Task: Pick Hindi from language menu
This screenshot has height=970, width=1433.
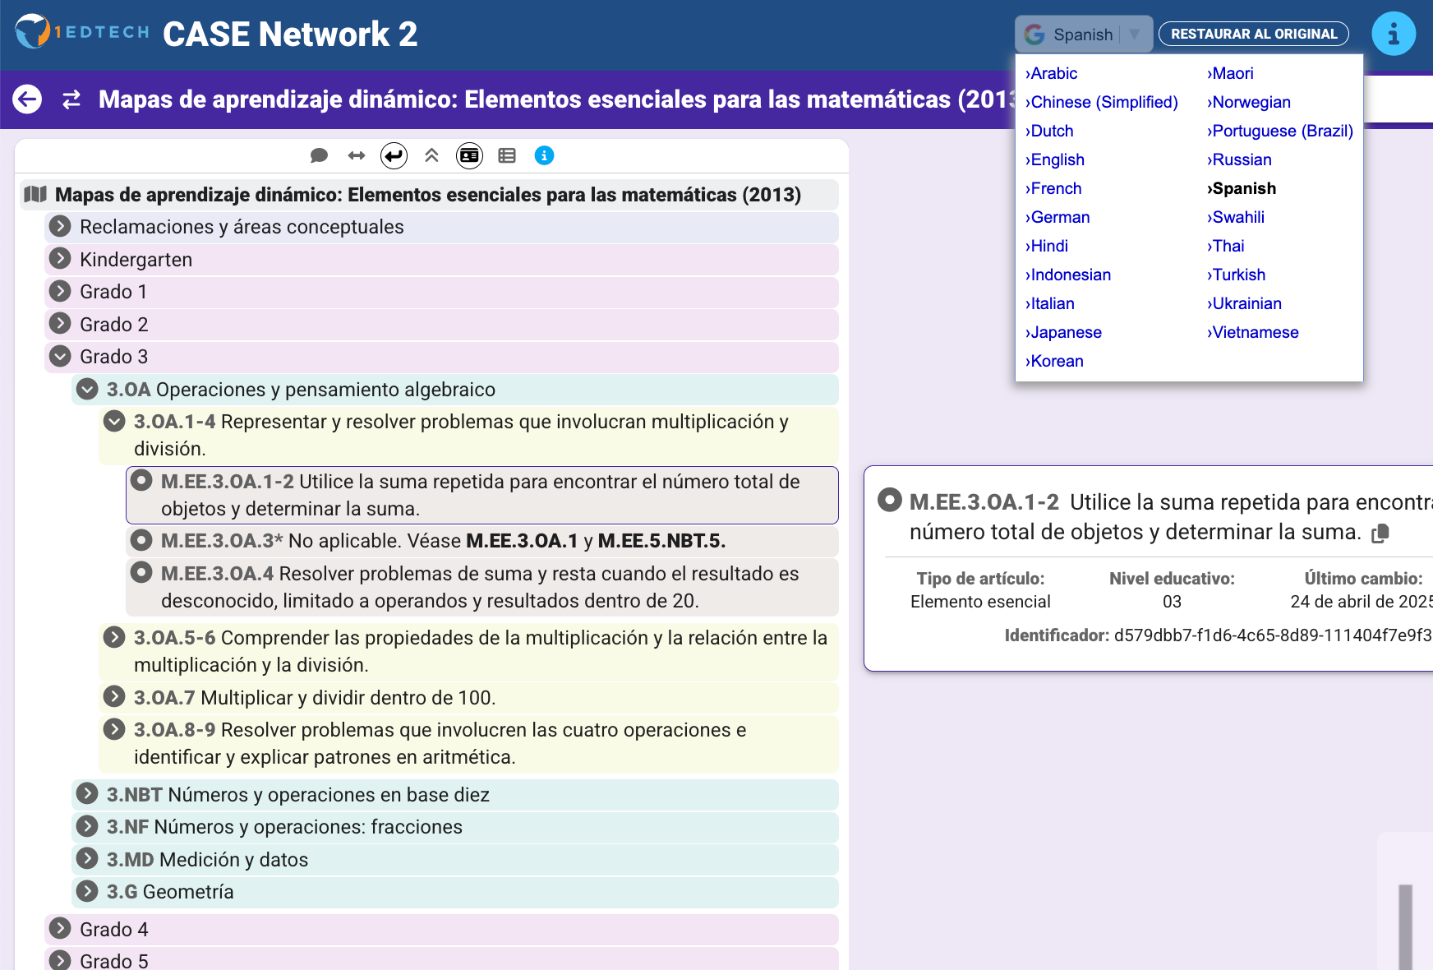Action: tap(1047, 246)
